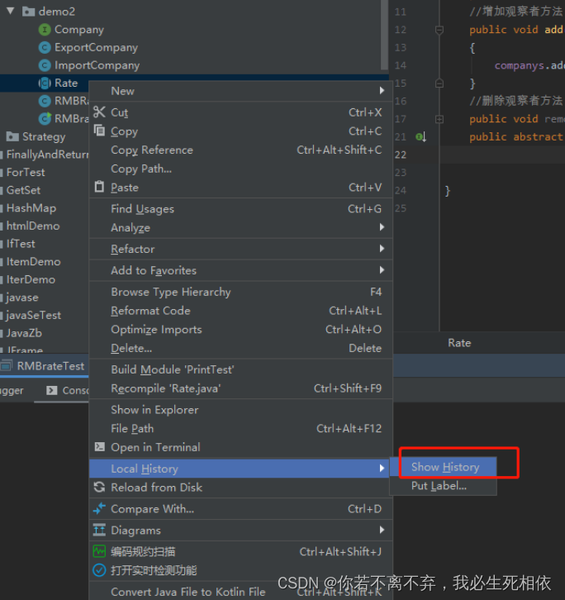Open the Strategy folder
This screenshot has height=600, width=565.
tap(44, 136)
